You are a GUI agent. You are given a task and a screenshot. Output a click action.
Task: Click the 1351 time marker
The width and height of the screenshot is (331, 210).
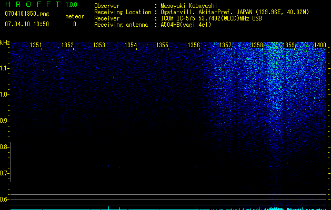36,45
